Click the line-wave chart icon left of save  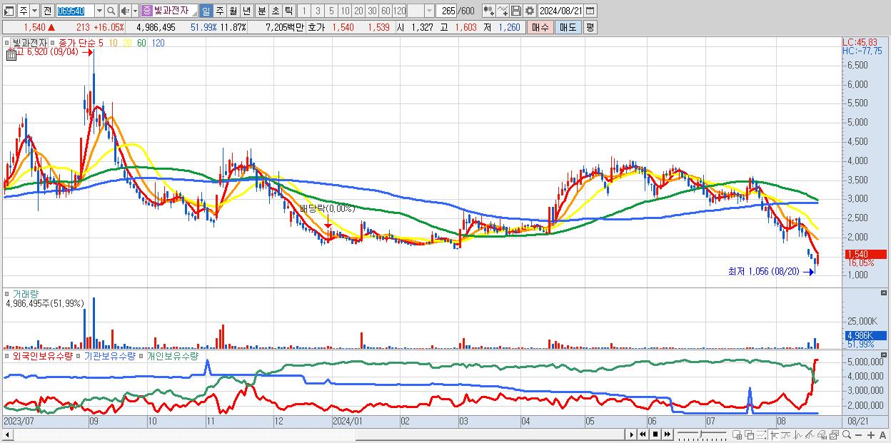point(503,11)
